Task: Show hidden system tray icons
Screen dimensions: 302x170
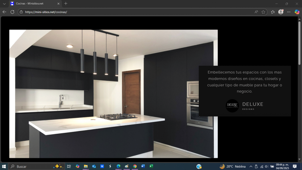Action: (251, 166)
